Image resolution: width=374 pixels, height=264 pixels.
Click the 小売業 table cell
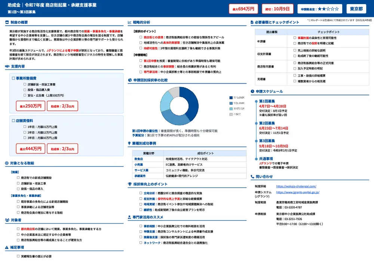pos(148,165)
